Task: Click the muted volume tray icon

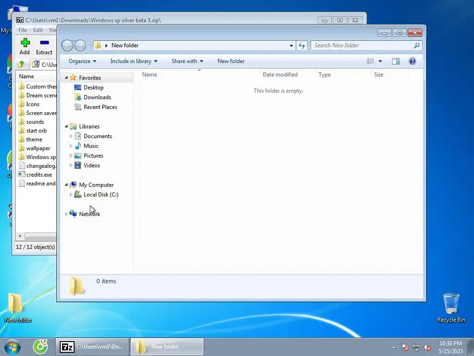Action: (x=427, y=347)
